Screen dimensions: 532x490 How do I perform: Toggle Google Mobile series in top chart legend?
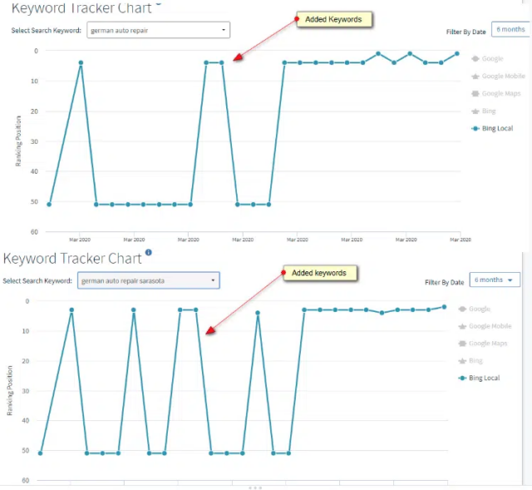click(x=498, y=76)
